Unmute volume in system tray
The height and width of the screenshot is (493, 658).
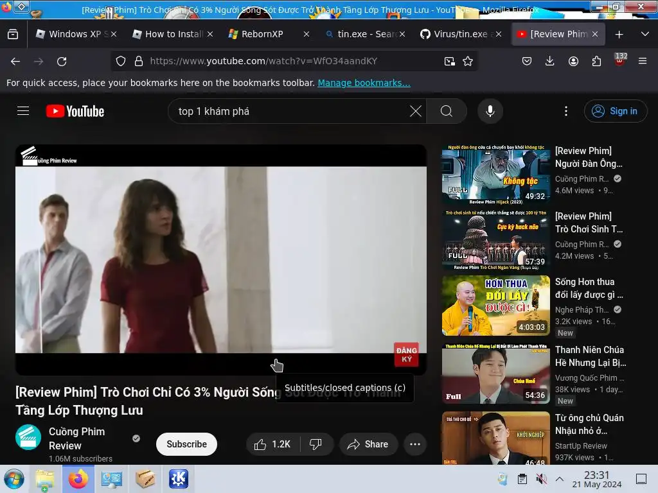(542, 479)
